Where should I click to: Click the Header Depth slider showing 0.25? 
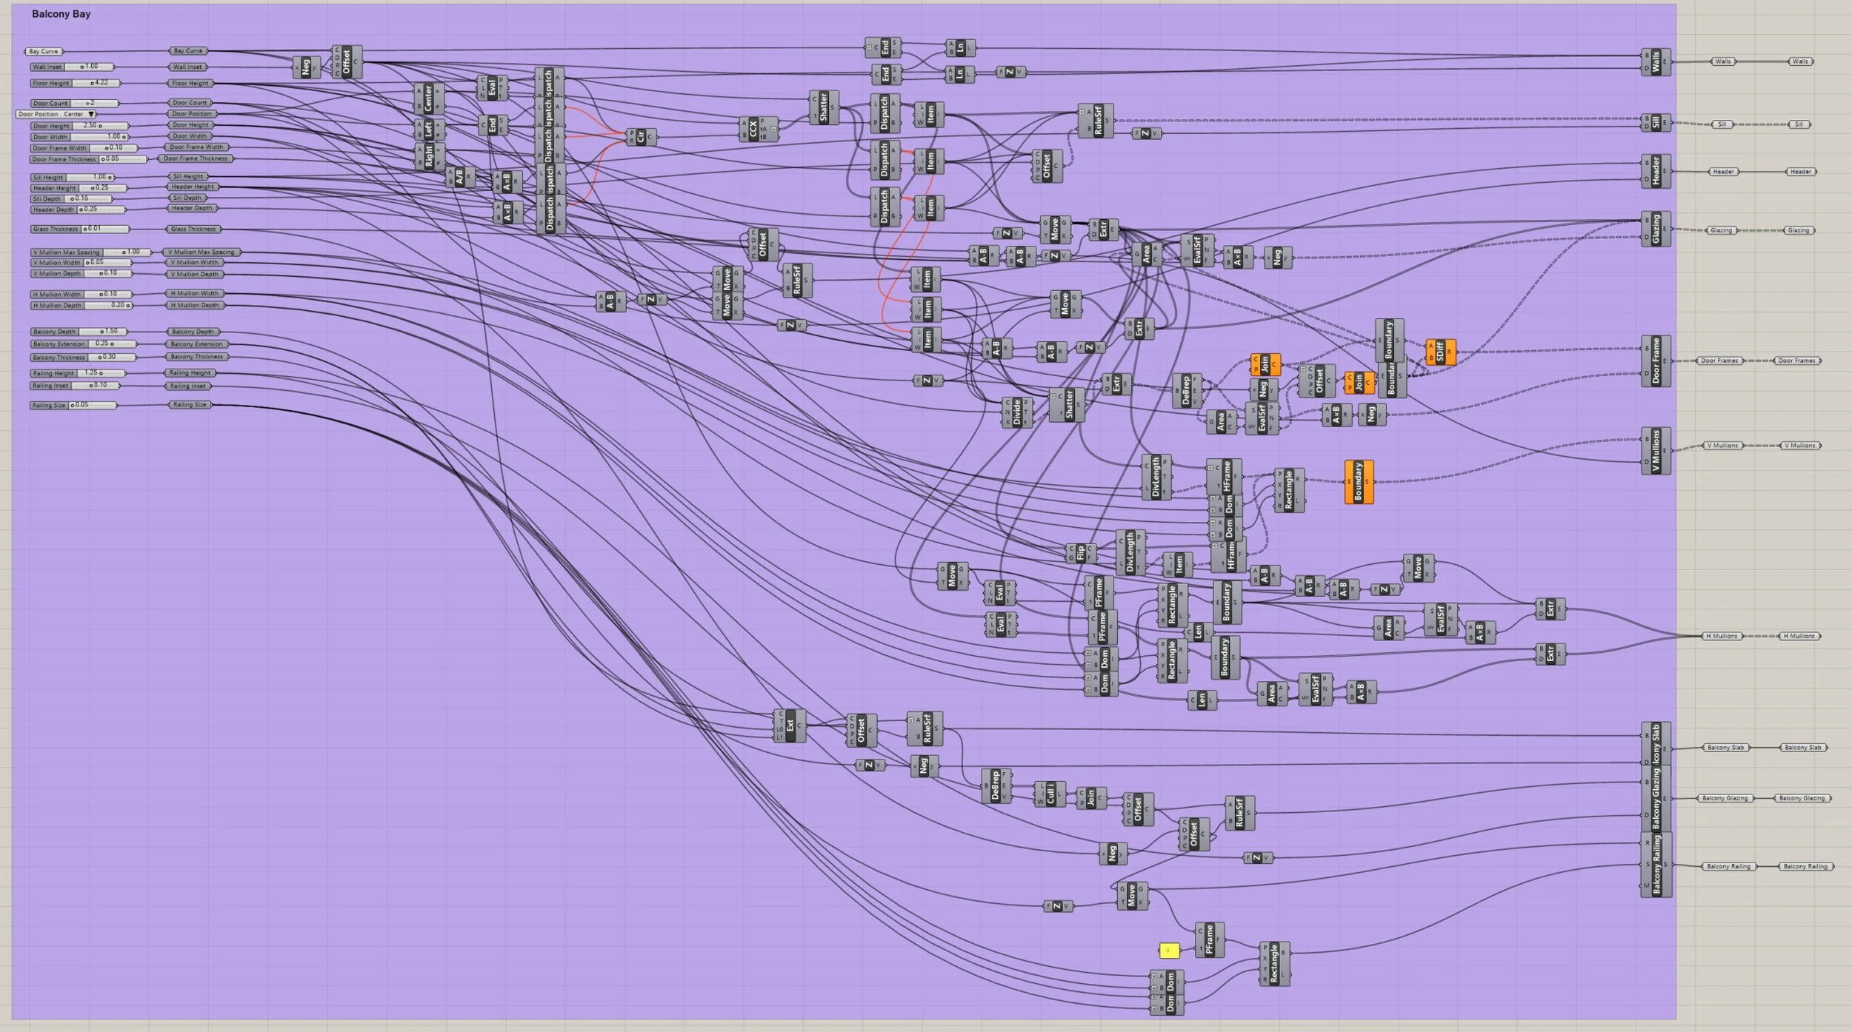coord(78,210)
